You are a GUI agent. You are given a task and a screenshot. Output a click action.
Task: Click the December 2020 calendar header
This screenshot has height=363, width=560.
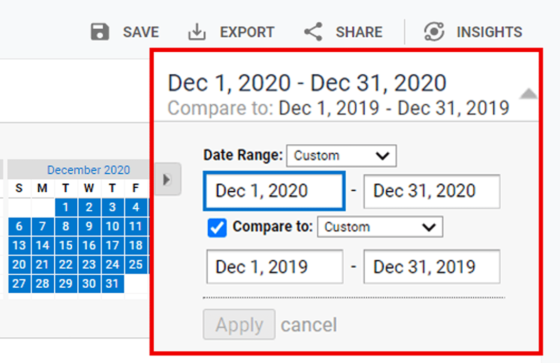[88, 169]
